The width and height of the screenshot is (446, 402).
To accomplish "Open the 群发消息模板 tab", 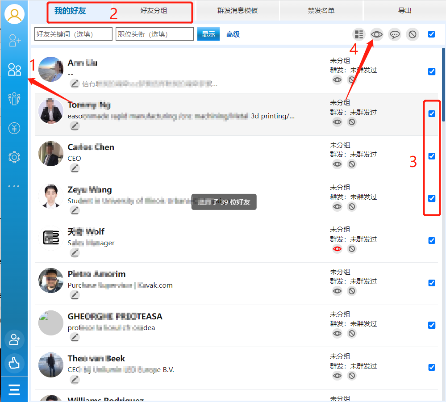I will [238, 11].
